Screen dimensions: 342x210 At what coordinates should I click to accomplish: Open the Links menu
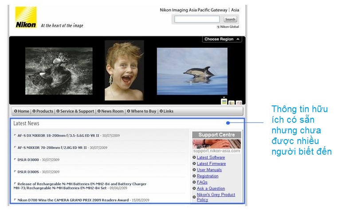168,111
